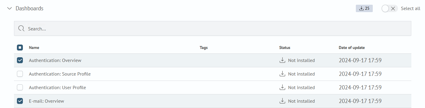Sort by the Name column header
Screen dimensions: 425x108
click(x=34, y=48)
